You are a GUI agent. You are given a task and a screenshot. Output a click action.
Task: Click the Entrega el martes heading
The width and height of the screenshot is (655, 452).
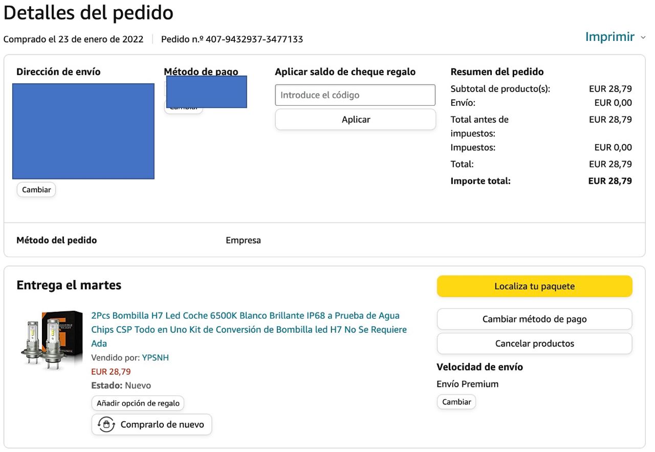click(69, 285)
